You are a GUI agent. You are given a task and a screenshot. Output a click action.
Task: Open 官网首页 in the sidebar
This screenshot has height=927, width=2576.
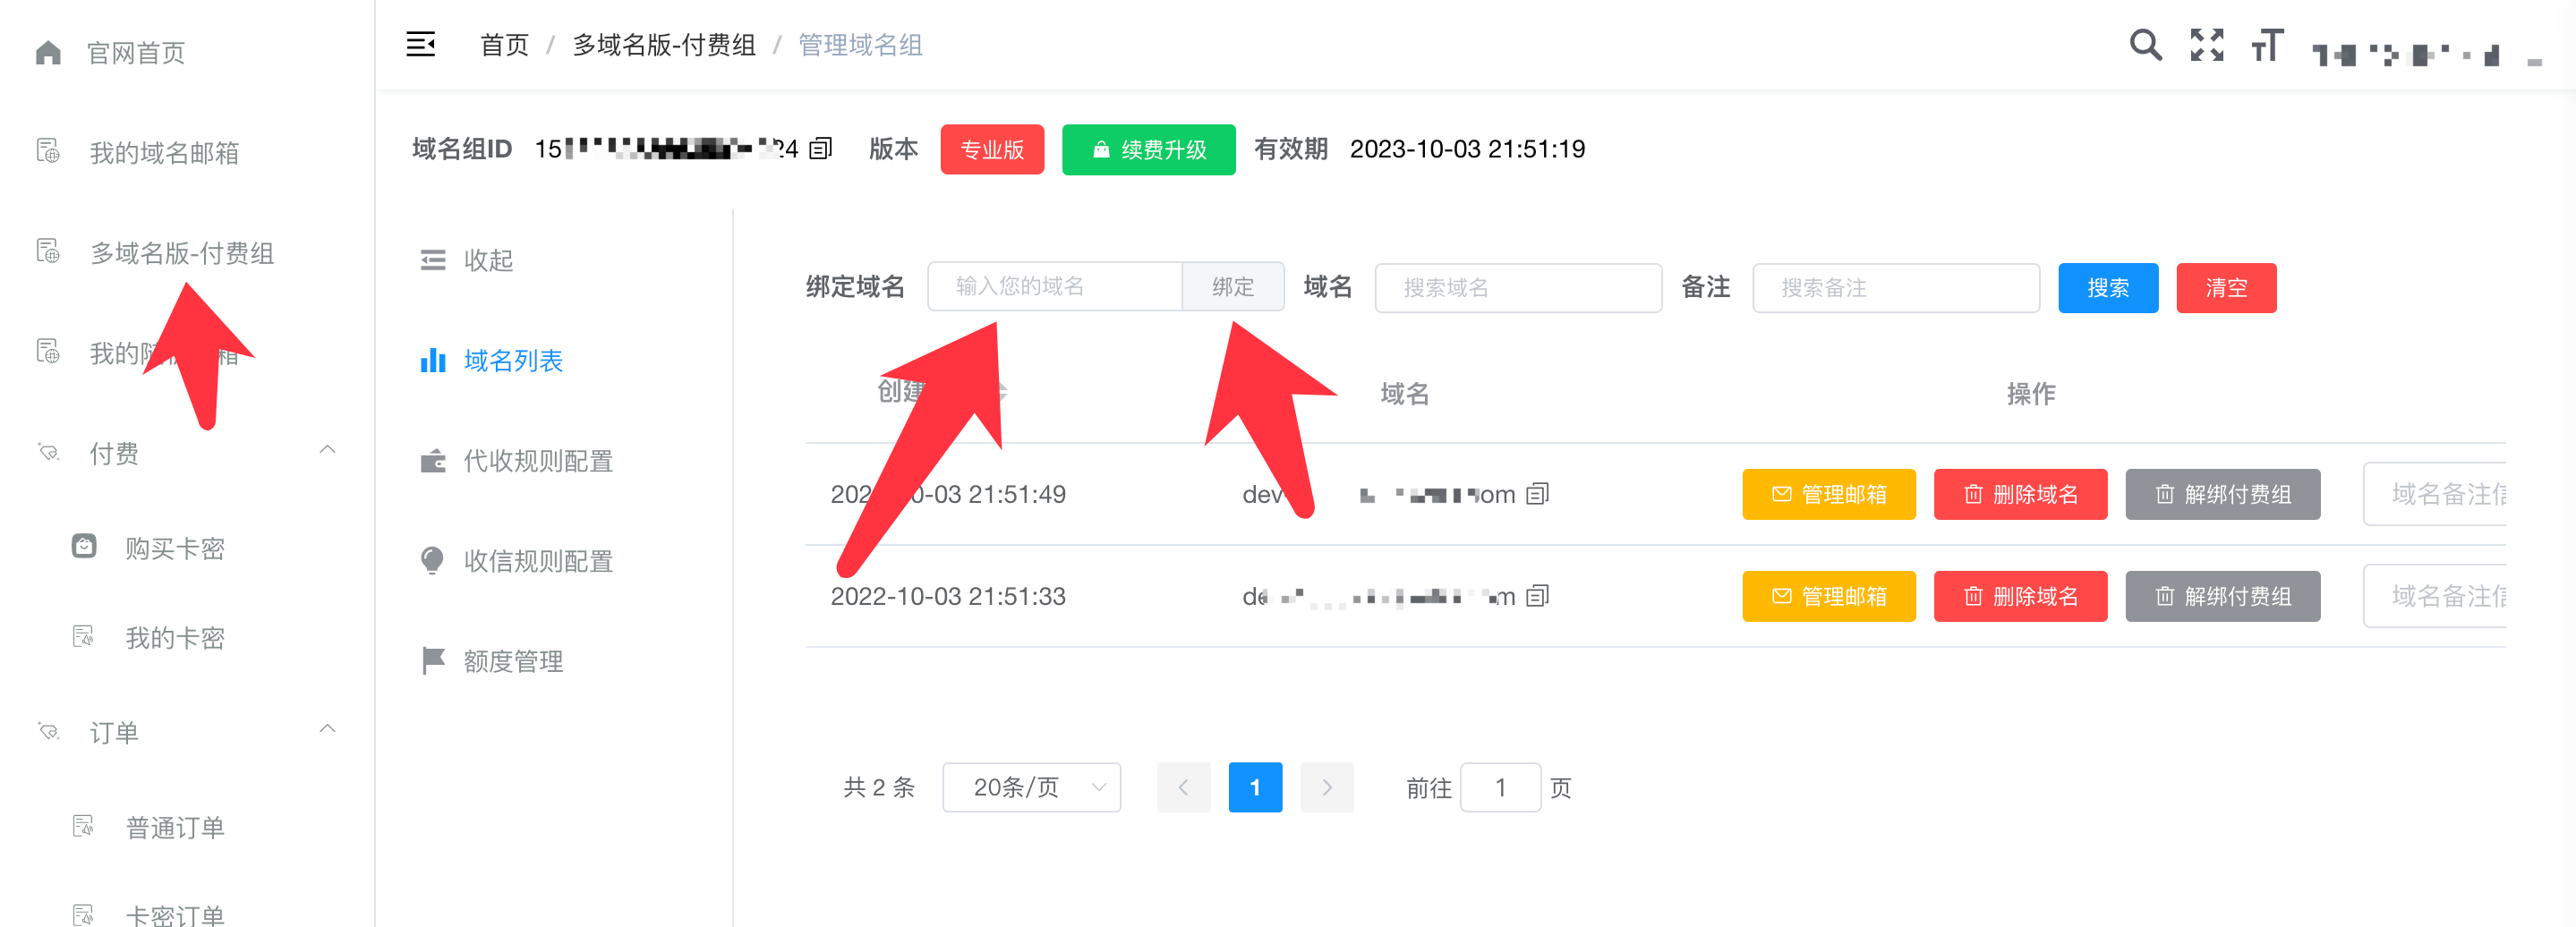pos(136,53)
